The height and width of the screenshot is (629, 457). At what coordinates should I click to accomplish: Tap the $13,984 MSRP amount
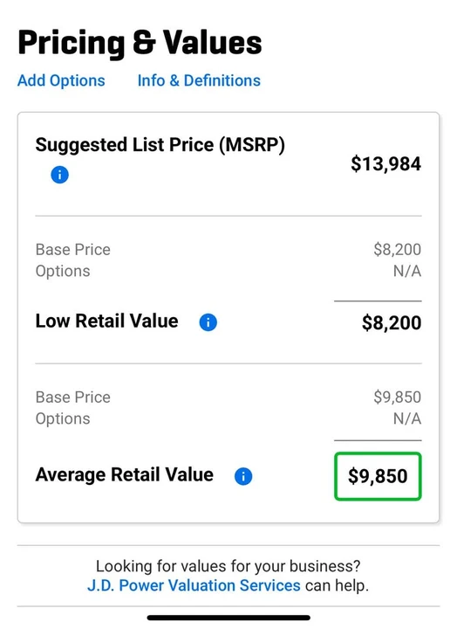point(385,164)
